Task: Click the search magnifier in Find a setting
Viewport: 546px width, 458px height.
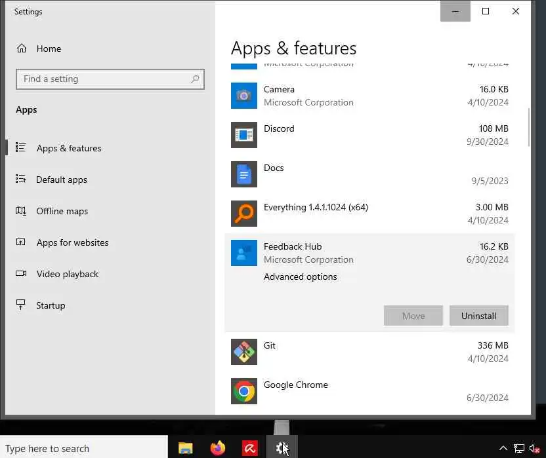Action: pyautogui.click(x=195, y=79)
